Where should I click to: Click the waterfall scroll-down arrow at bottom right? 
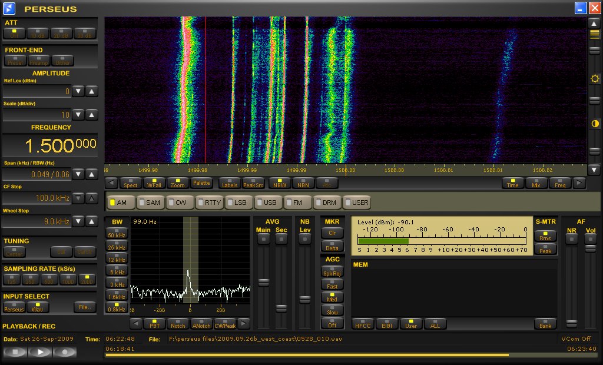pos(594,169)
